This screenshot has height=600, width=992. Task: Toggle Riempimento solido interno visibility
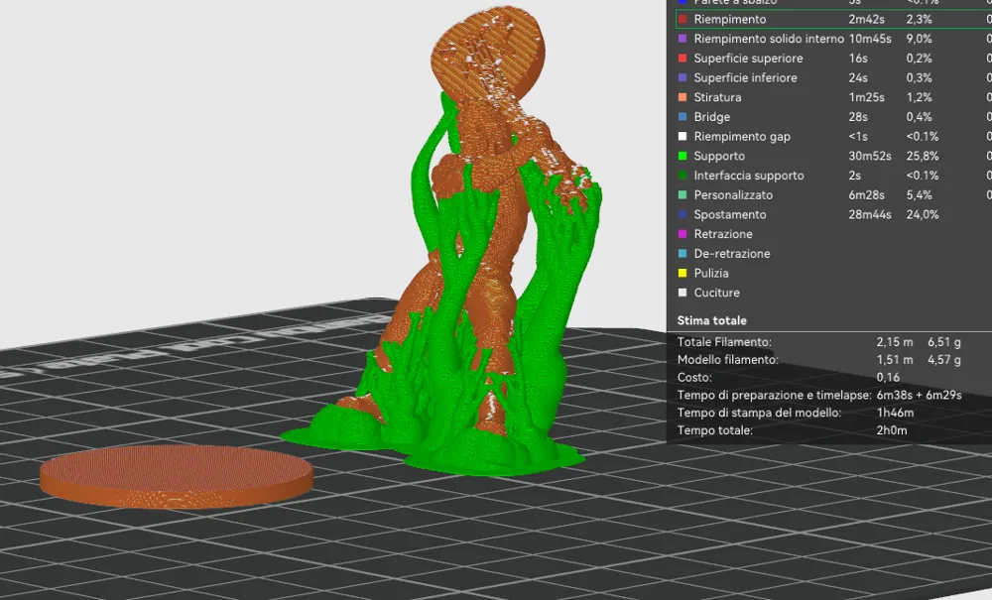[769, 39]
